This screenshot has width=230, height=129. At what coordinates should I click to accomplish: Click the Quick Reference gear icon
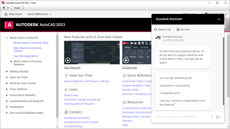click(x=124, y=76)
